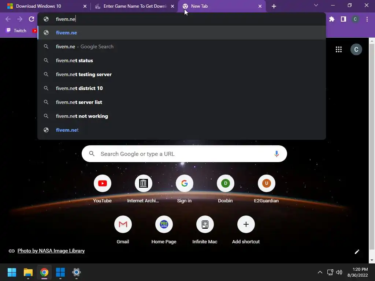
Task: Show hidden system tray icons
Action: pos(320,272)
